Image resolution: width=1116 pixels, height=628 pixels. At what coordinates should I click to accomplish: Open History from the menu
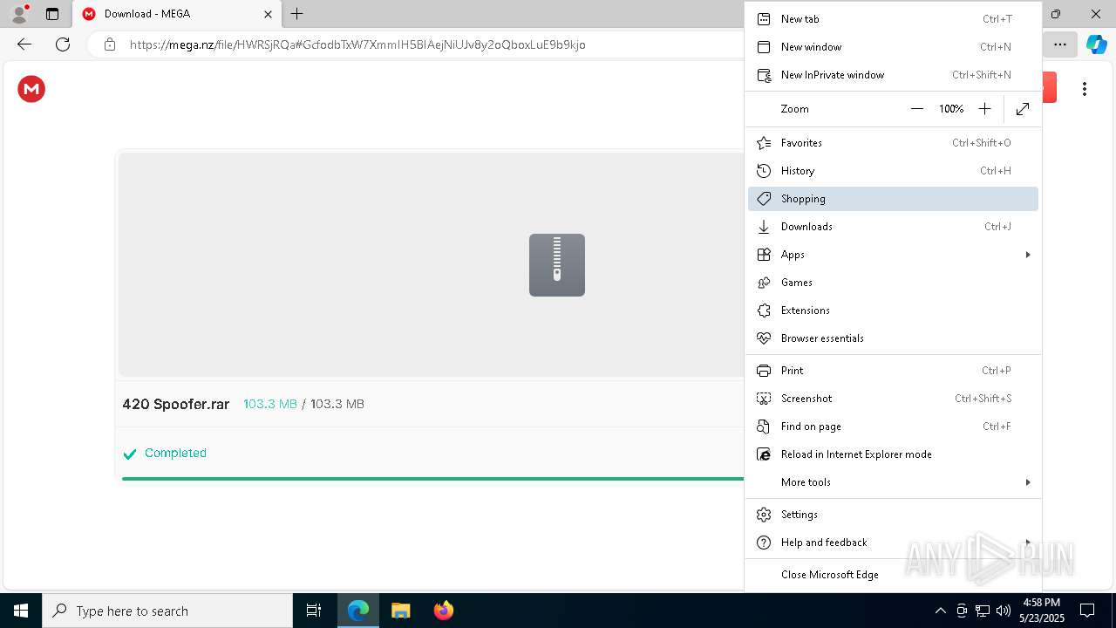point(893,171)
